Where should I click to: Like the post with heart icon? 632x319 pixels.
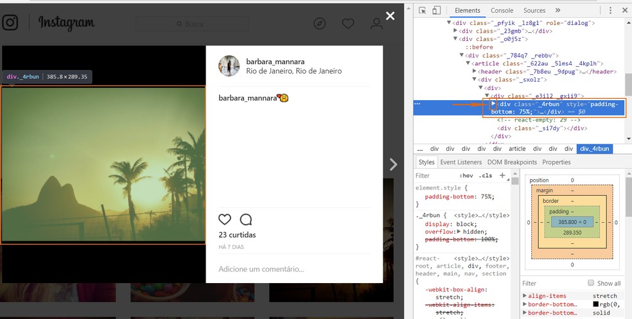[225, 220]
